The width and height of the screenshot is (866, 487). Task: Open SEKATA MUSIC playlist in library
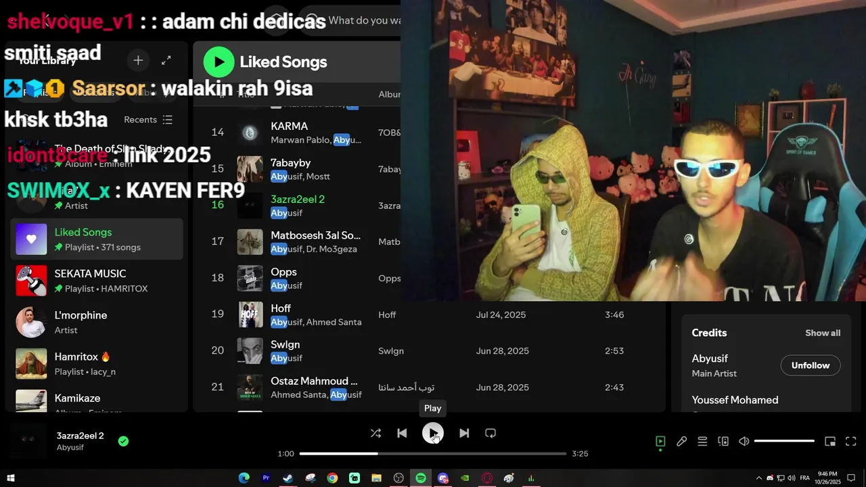[97, 281]
